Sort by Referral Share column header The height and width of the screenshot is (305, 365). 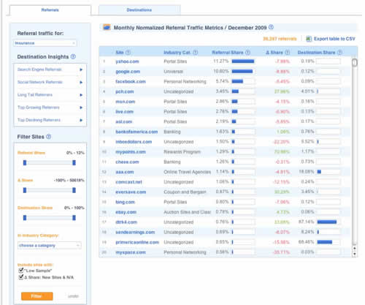click(228, 53)
